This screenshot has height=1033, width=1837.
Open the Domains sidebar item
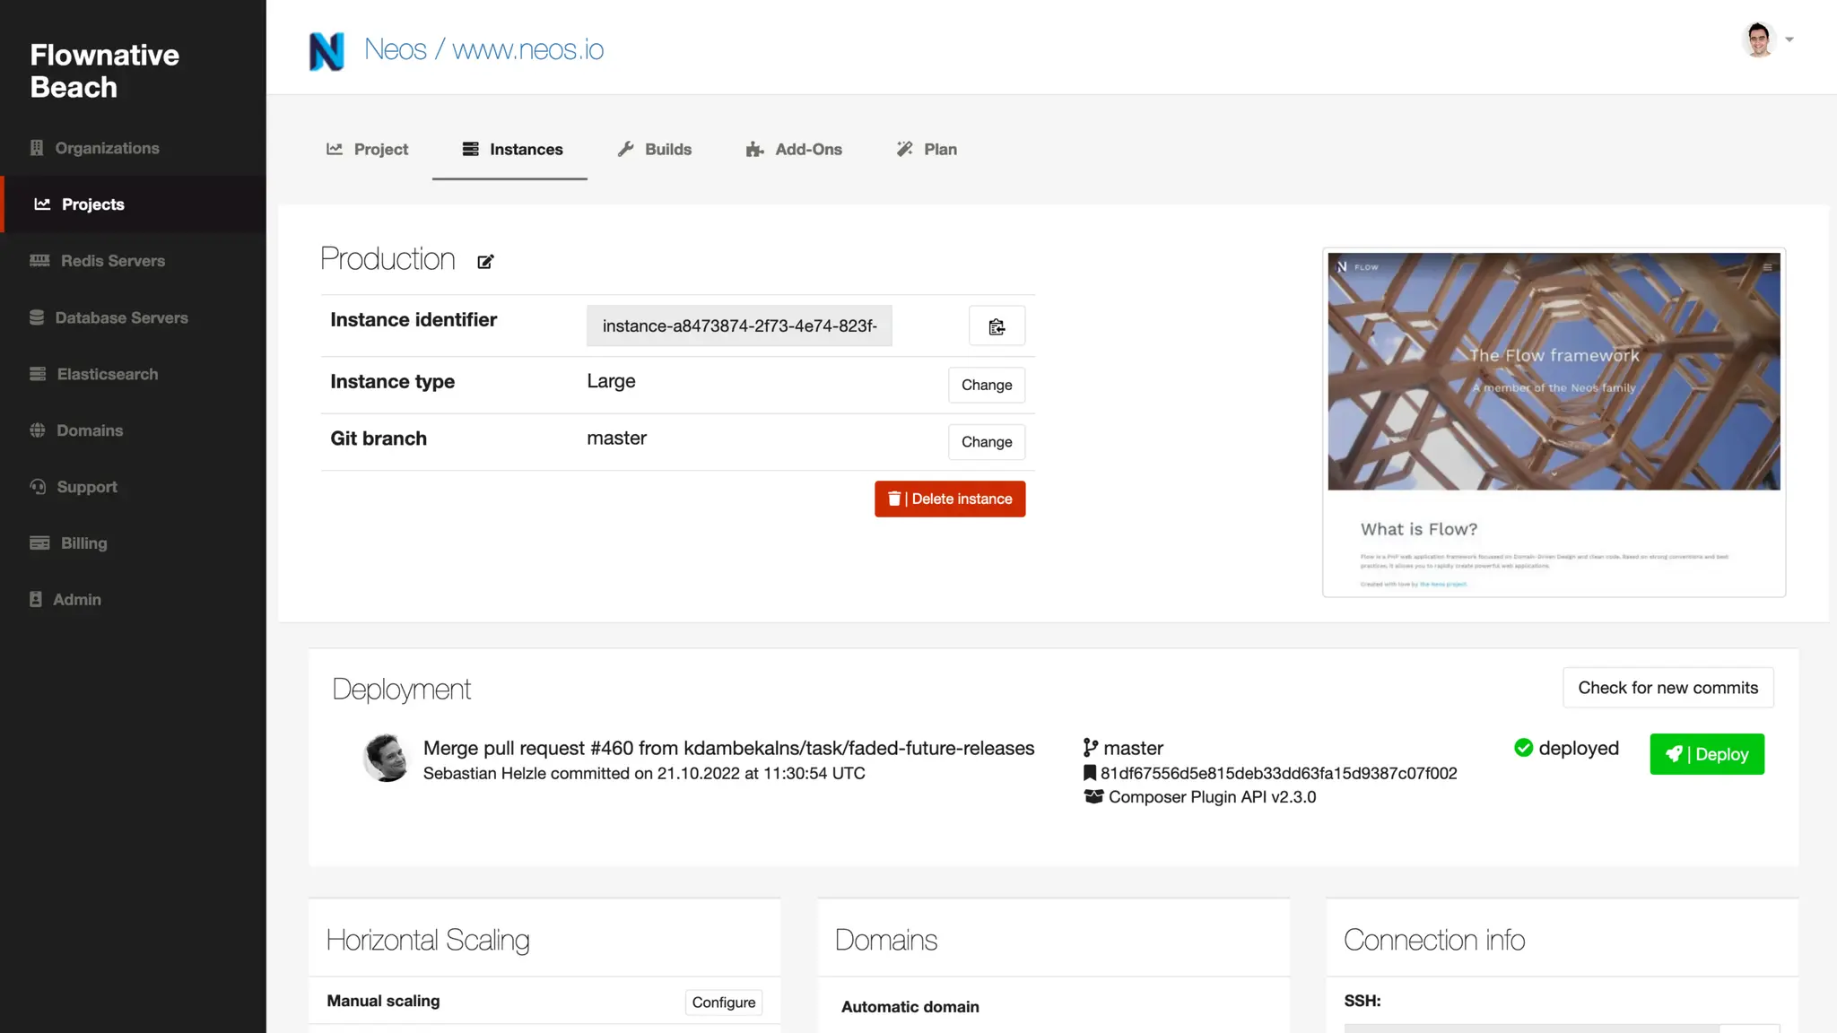click(x=90, y=430)
